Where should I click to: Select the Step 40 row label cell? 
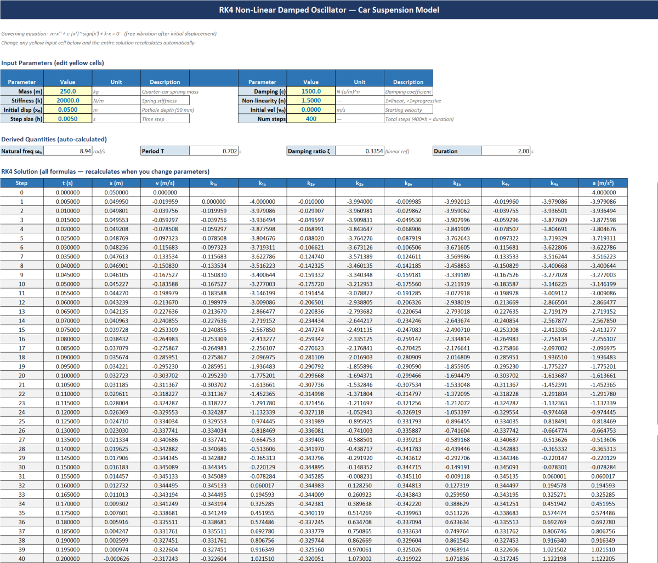click(21, 559)
